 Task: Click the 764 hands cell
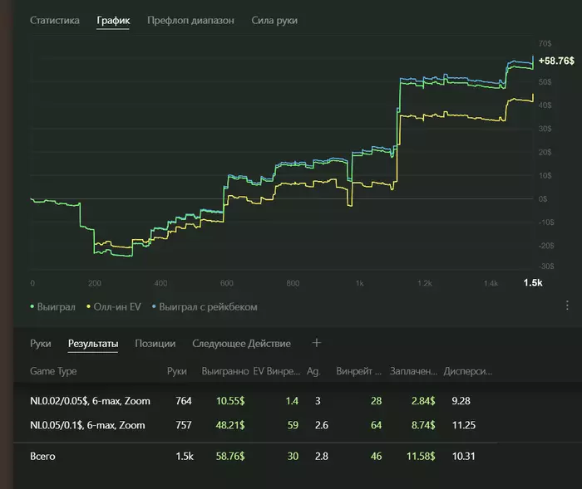tap(184, 401)
